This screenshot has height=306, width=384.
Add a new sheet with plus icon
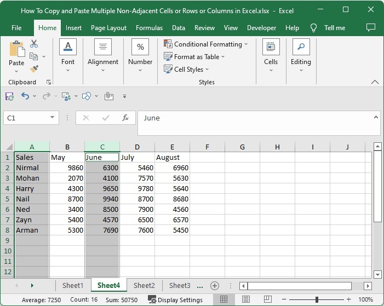click(215, 286)
